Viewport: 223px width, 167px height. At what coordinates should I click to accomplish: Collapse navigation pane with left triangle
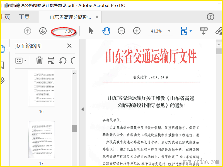pyautogui.click(x=83, y=109)
